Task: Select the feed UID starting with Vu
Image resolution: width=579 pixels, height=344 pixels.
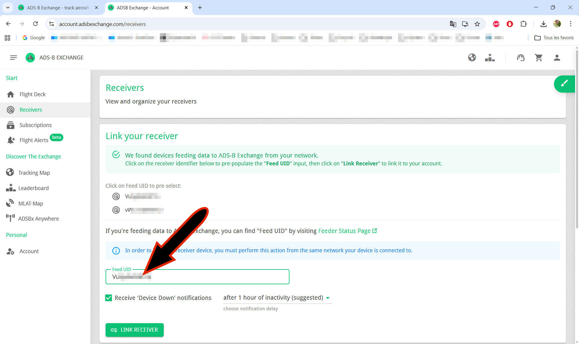Action: [136, 196]
